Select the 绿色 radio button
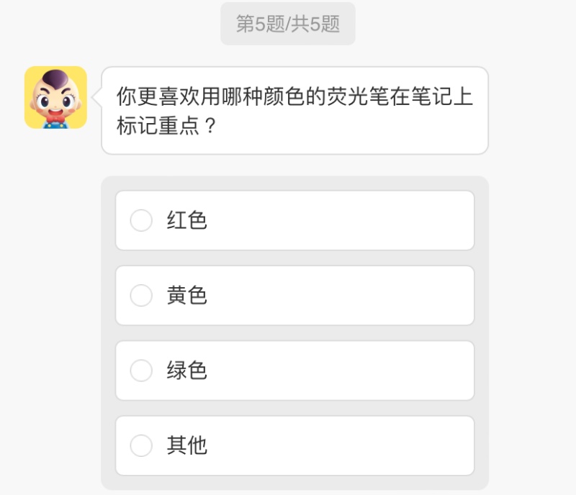 141,371
